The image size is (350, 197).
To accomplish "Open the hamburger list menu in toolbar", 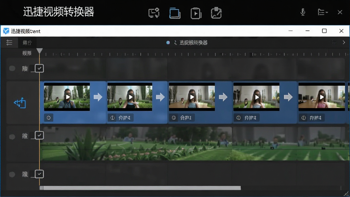I will pos(9,42).
